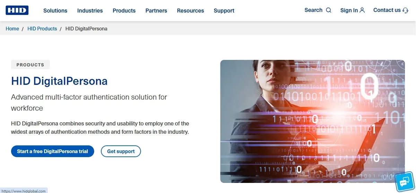Open the Support menu

coord(224,11)
